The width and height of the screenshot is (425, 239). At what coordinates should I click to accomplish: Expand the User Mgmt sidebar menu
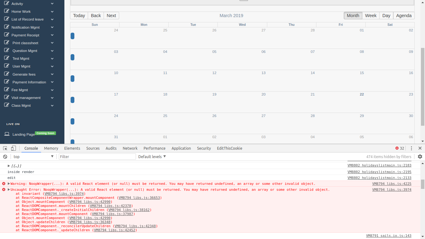[52, 66]
